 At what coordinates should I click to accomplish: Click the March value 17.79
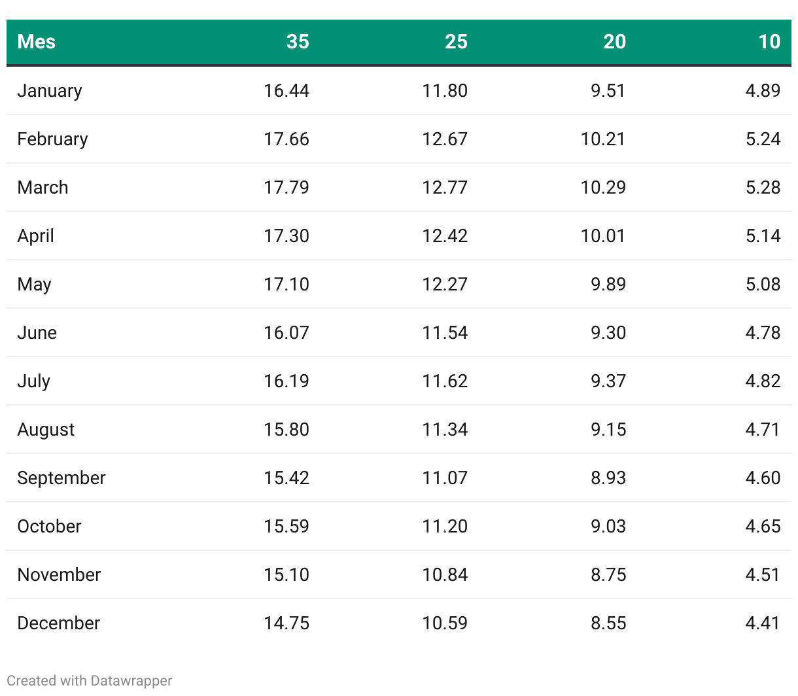286,187
